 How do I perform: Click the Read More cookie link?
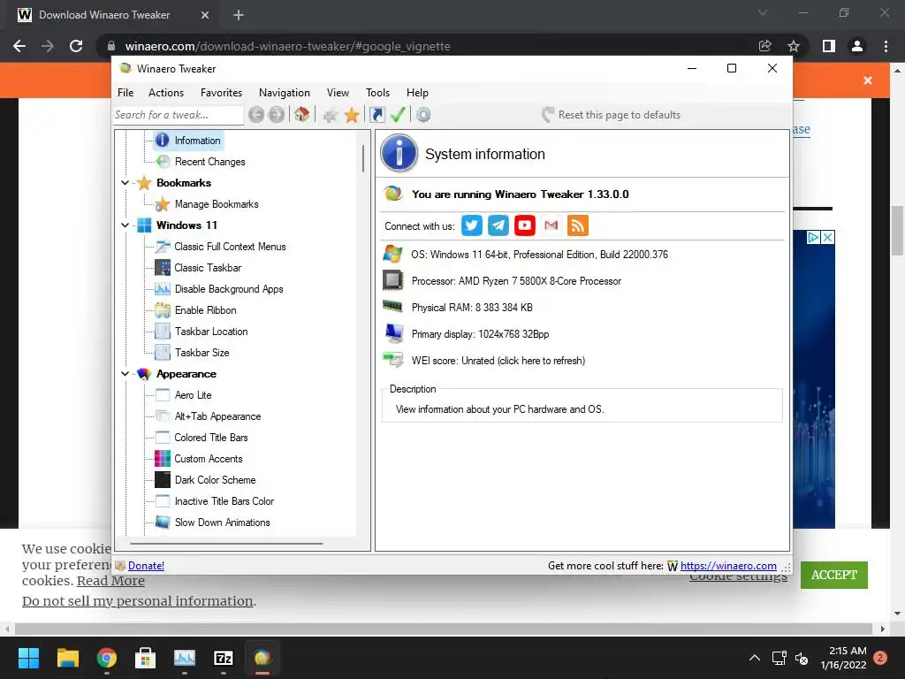pyautogui.click(x=110, y=581)
